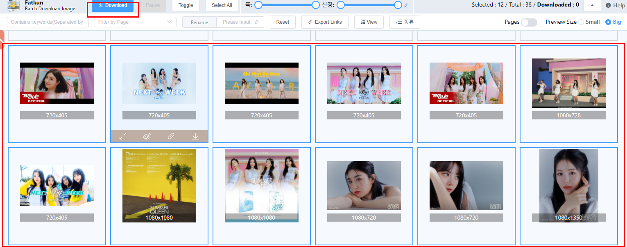Open the Help page
This screenshot has height=247, width=627.
click(616, 5)
